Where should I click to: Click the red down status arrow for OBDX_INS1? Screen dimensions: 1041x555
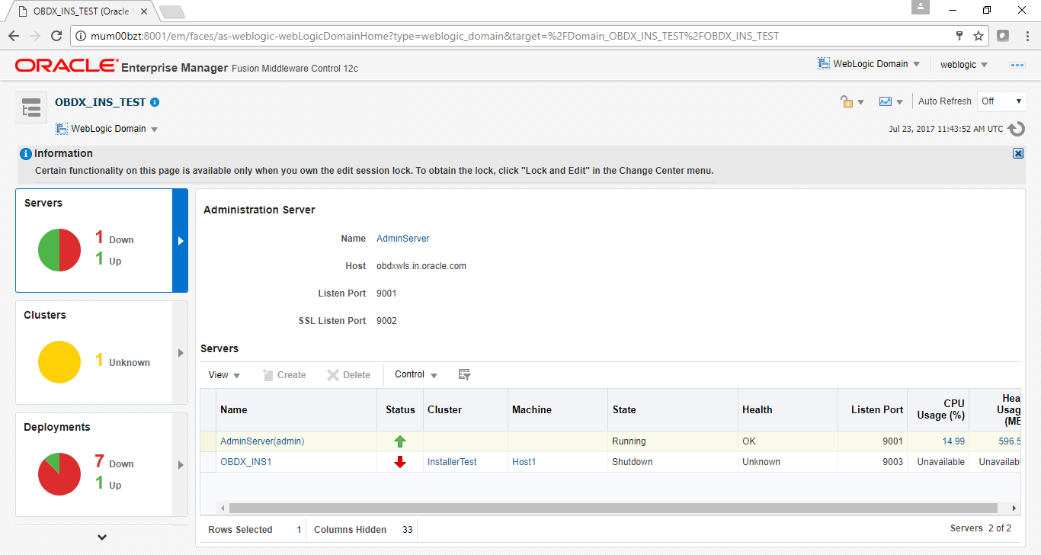pyautogui.click(x=400, y=462)
